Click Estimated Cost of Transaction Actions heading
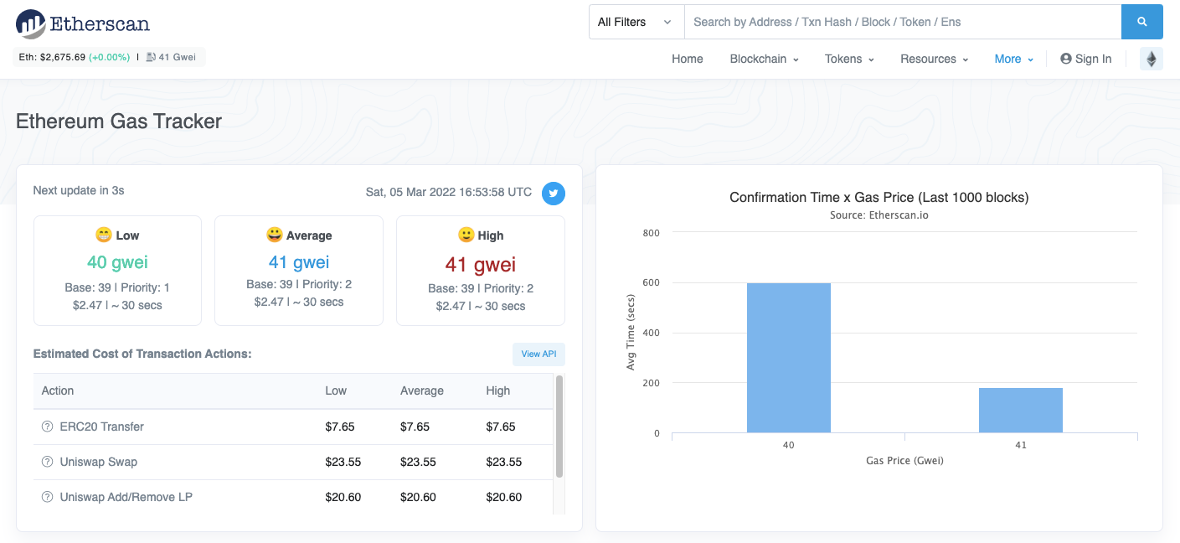 (142, 354)
